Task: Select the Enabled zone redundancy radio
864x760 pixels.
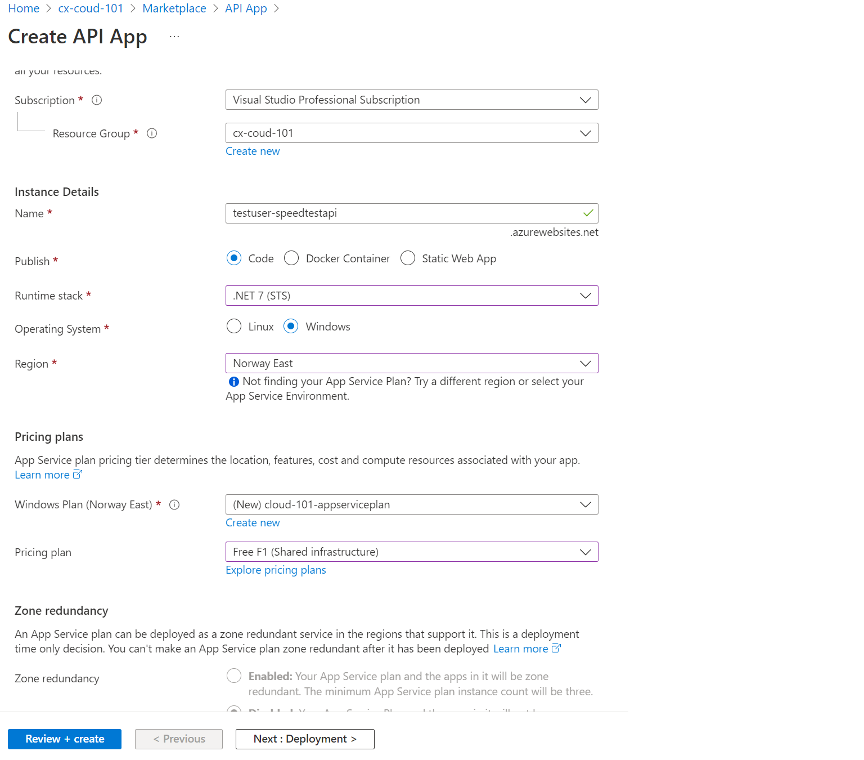Action: coord(234,676)
